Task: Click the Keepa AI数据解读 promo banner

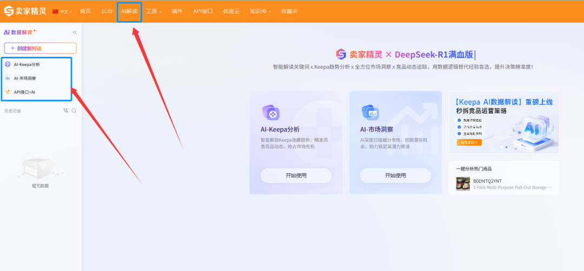Action: pyautogui.click(x=504, y=122)
